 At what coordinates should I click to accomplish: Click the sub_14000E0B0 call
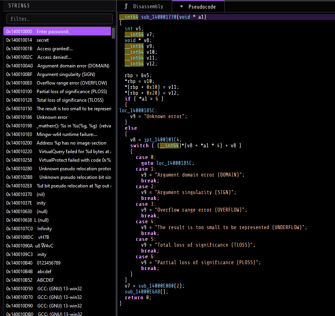pos(156,286)
